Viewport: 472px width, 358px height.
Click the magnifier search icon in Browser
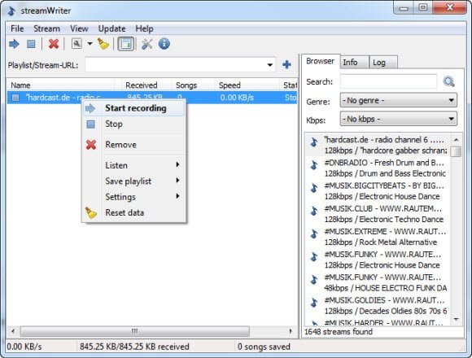(x=448, y=81)
